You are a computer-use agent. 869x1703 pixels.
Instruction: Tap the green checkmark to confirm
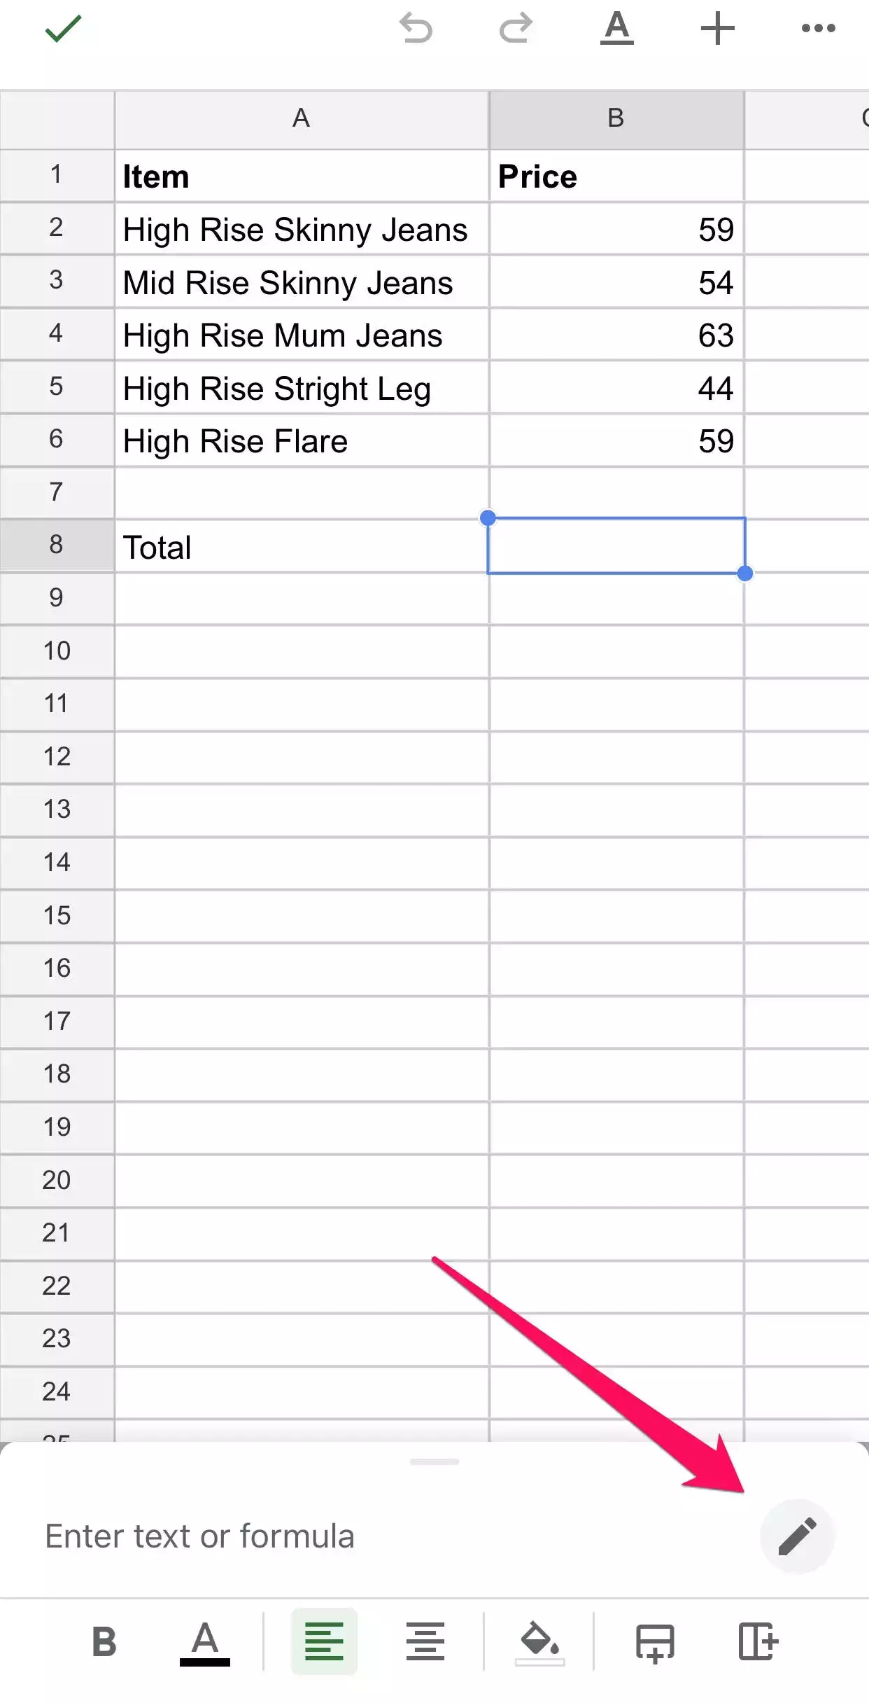click(63, 29)
